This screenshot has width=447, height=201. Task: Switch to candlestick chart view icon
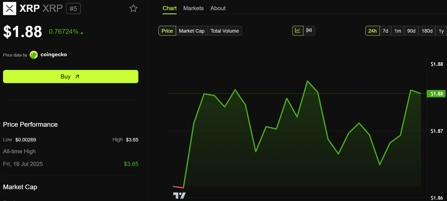309,31
